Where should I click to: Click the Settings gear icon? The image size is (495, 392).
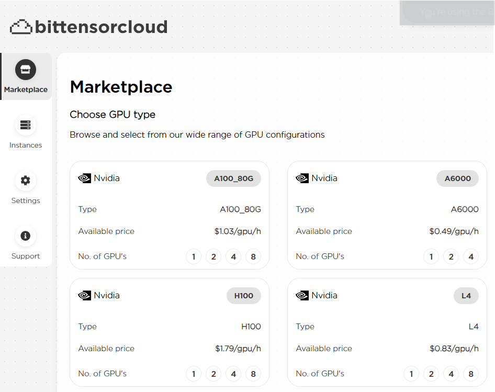tap(25, 180)
